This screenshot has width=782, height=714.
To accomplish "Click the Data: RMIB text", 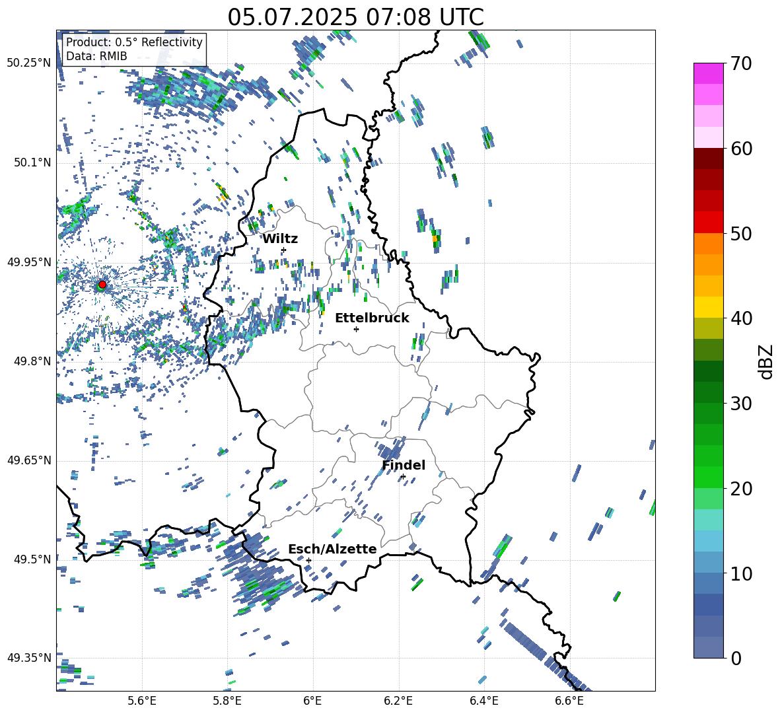I will coord(96,56).
